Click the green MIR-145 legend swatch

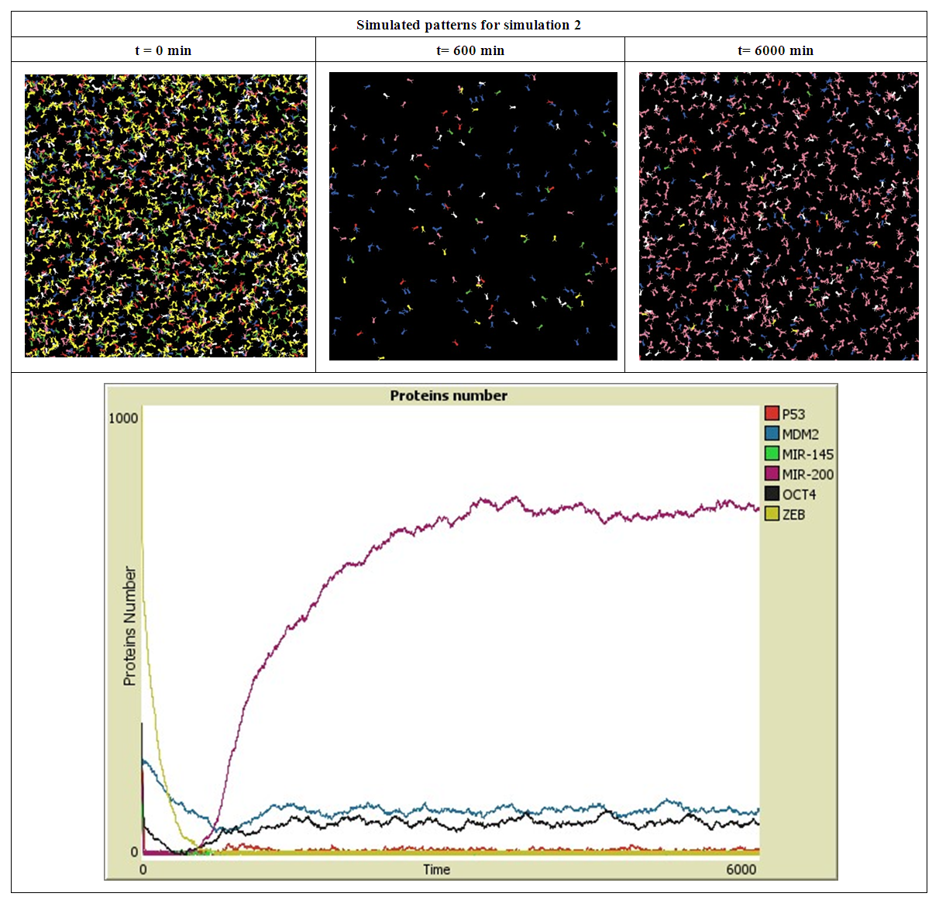point(772,454)
